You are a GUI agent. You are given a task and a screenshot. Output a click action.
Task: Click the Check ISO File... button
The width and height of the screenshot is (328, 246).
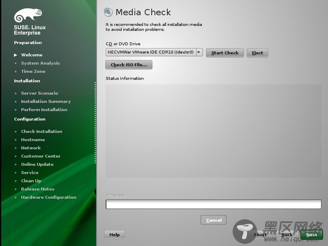(129, 65)
